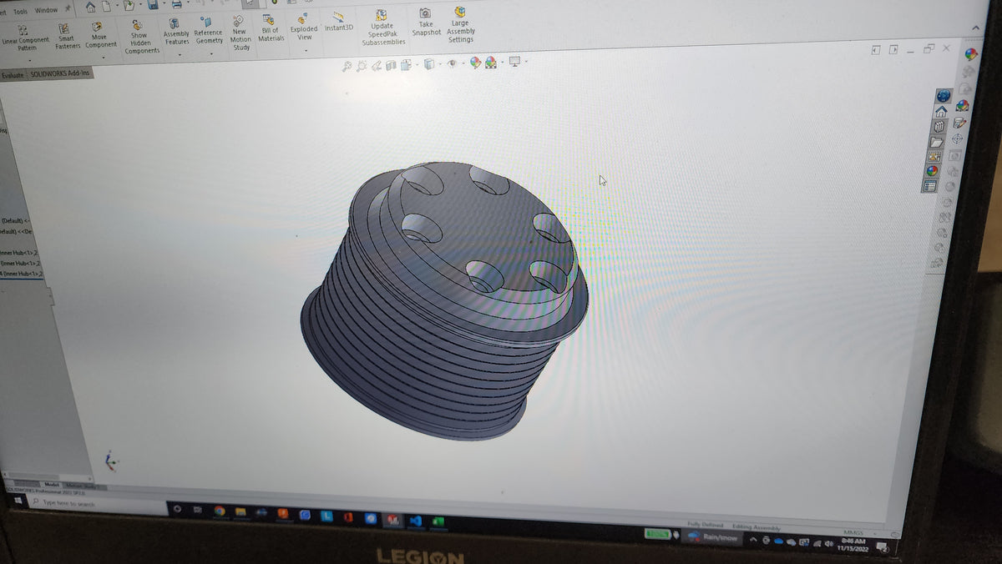The width and height of the screenshot is (1002, 564).
Task: Click Take Snapshot
Action: coord(426,23)
